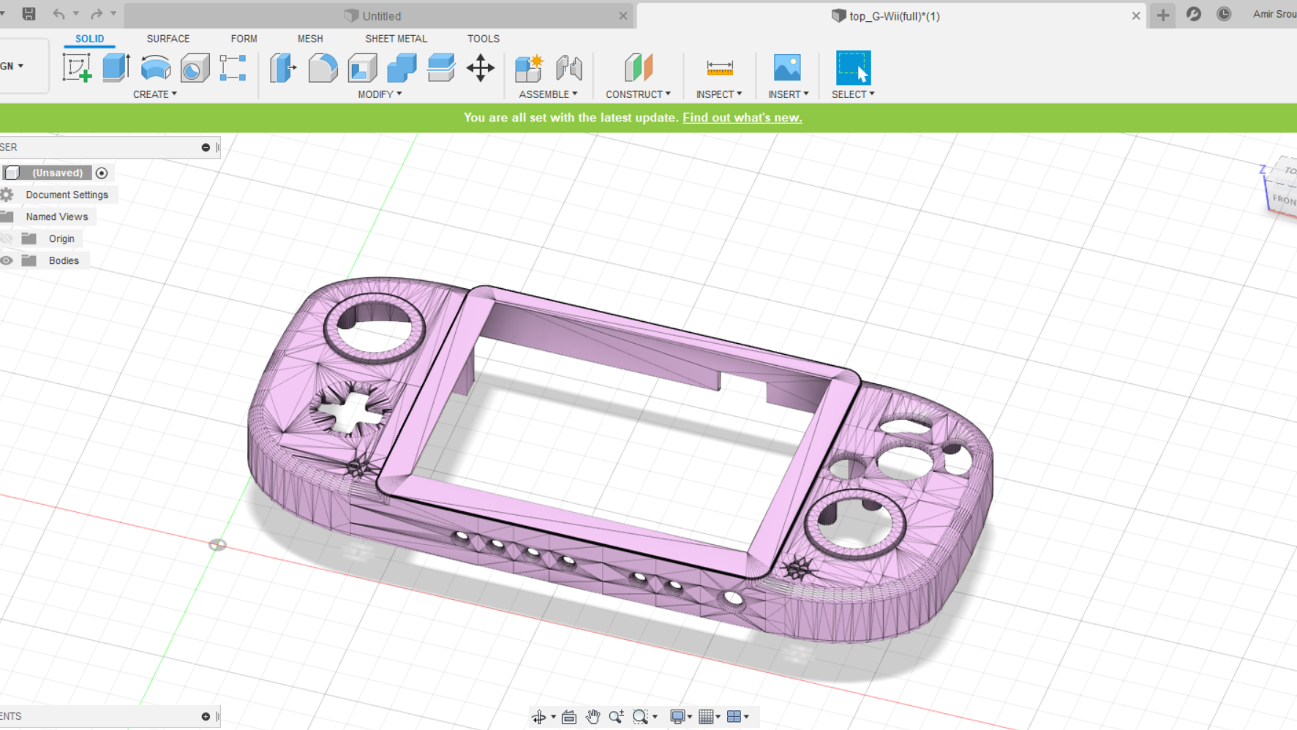
Task: Click the Zoom Window magnifier icon
Action: [x=640, y=717]
